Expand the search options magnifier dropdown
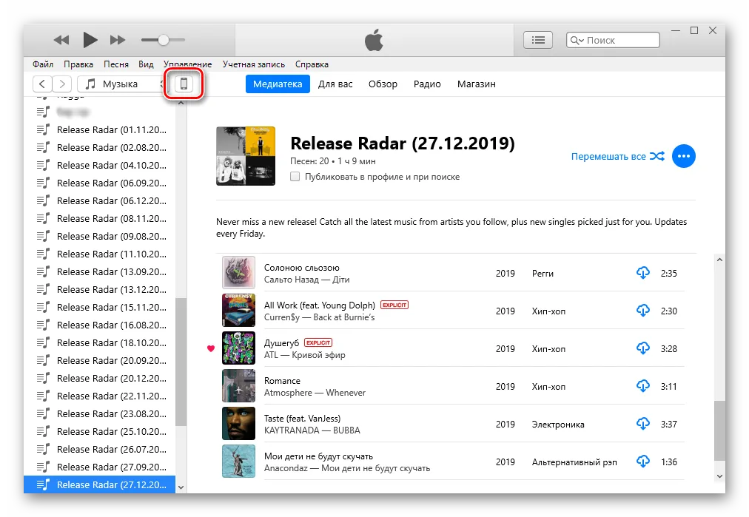 [x=577, y=41]
